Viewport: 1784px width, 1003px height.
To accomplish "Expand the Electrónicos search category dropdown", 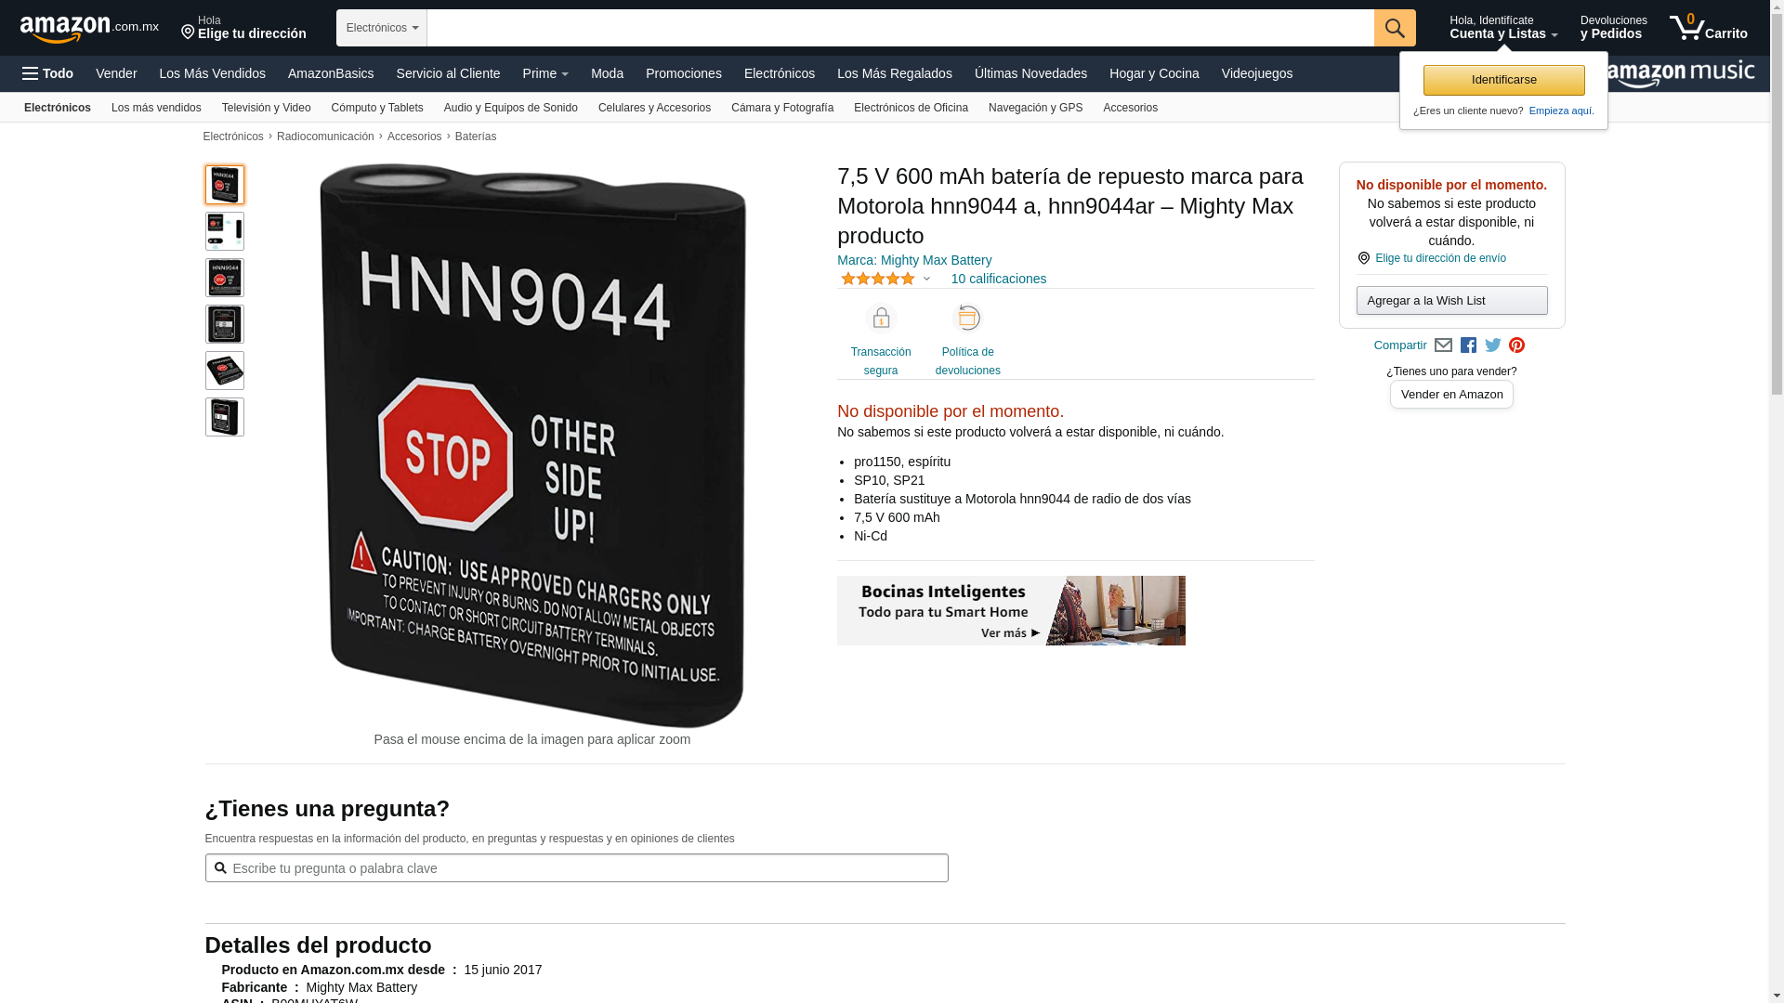I will click(382, 28).
